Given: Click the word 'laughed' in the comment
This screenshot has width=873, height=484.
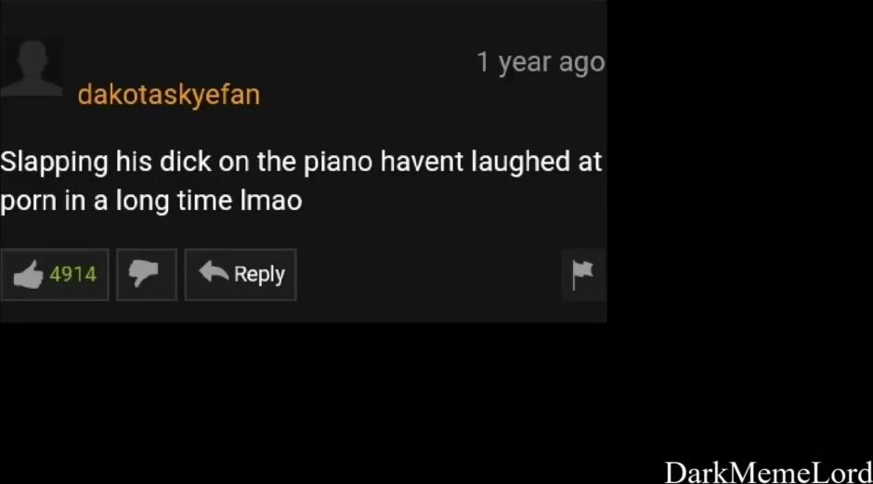Looking at the screenshot, I should (x=521, y=162).
